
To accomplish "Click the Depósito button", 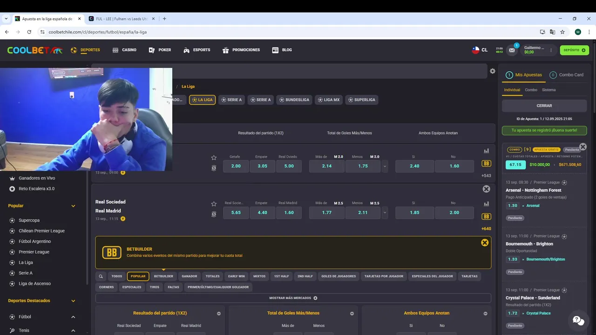I will click(x=574, y=50).
